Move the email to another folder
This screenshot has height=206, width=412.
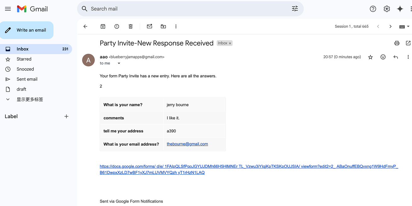click(163, 26)
